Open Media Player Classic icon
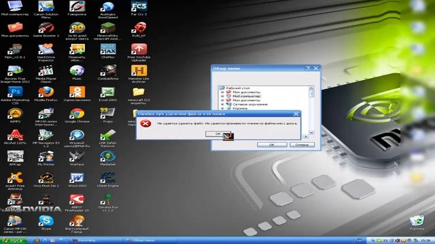 coord(46,74)
